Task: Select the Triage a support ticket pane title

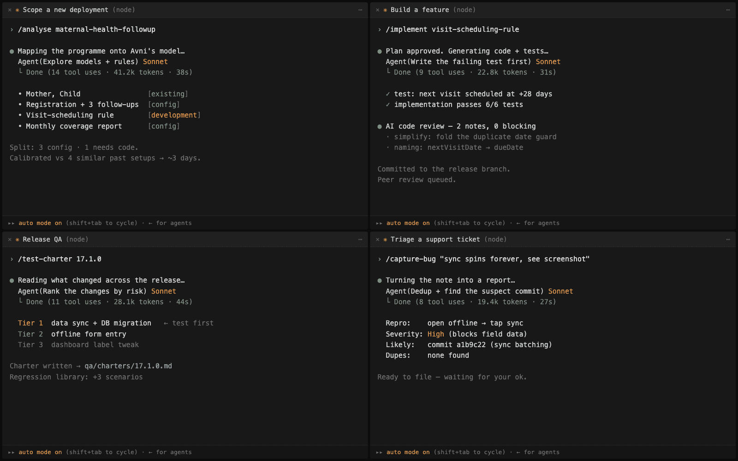Action: point(435,239)
